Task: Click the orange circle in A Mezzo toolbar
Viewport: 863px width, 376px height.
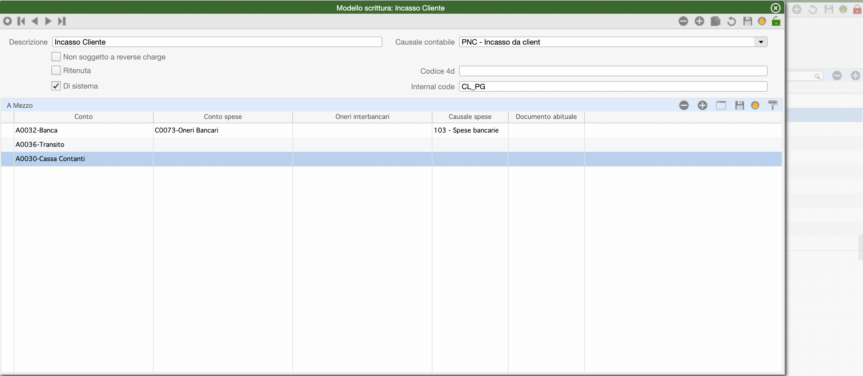Action: tap(755, 105)
